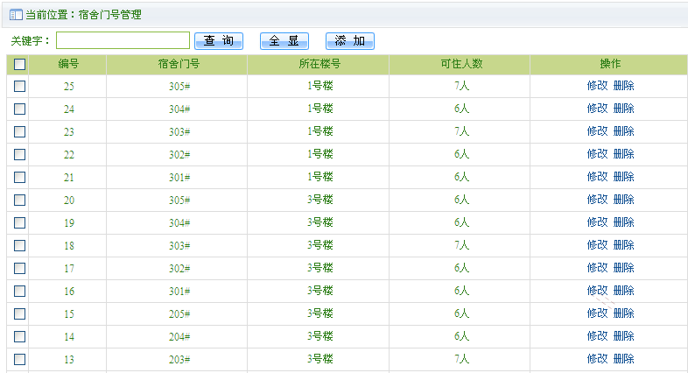Click 1号楼 cell in row 21

tap(319, 177)
